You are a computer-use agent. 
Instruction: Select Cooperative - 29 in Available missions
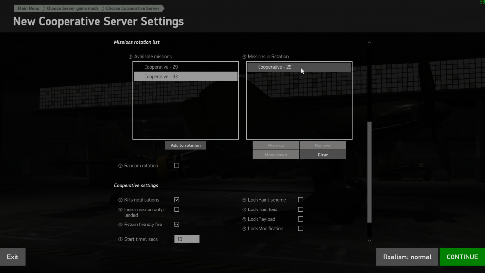186,67
